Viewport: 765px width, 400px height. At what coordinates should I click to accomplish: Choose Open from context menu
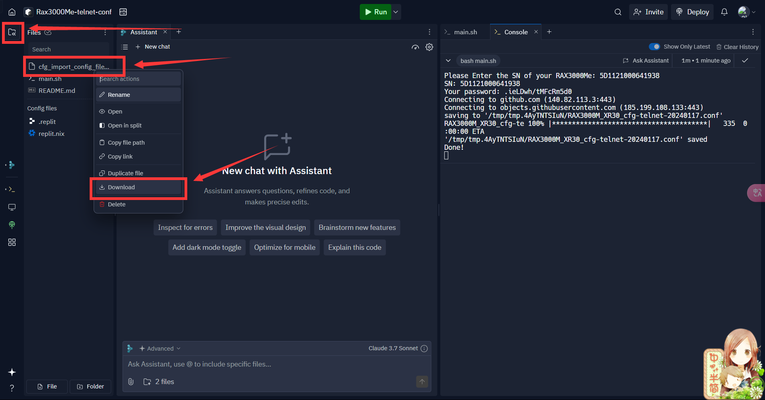[x=138, y=112]
